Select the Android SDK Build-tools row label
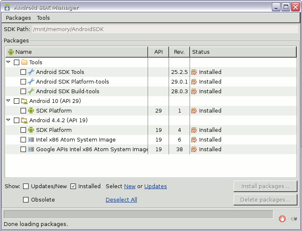This screenshot has height=231, width=302. [x=68, y=91]
